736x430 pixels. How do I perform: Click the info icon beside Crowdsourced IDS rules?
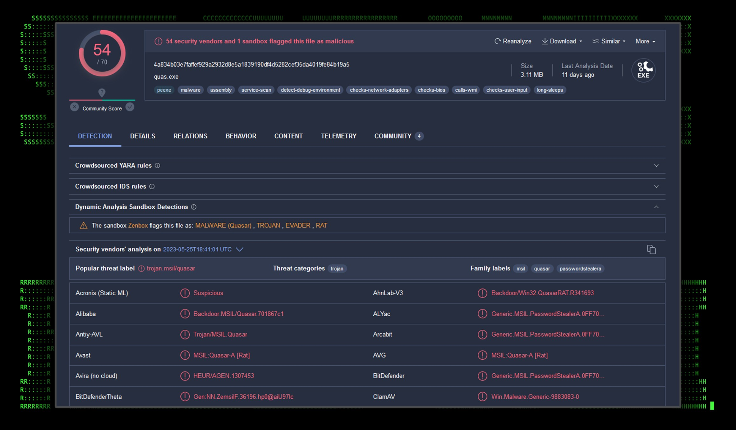(152, 186)
